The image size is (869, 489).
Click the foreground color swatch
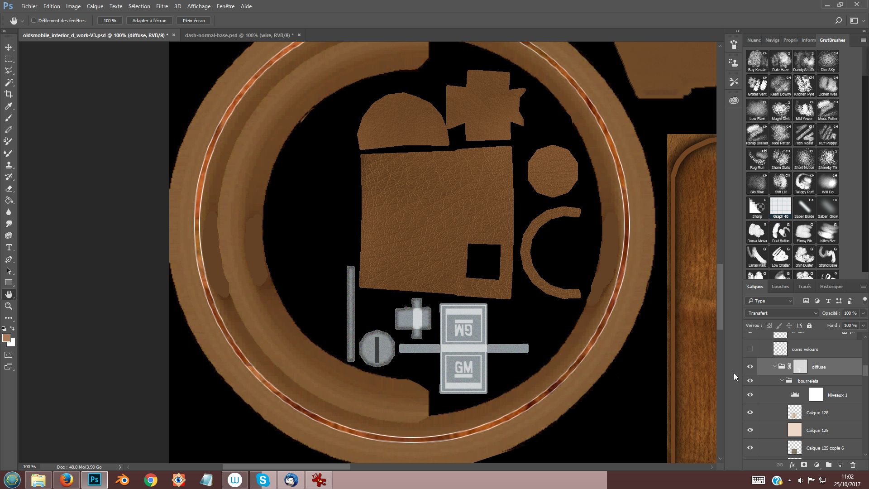coord(6,338)
